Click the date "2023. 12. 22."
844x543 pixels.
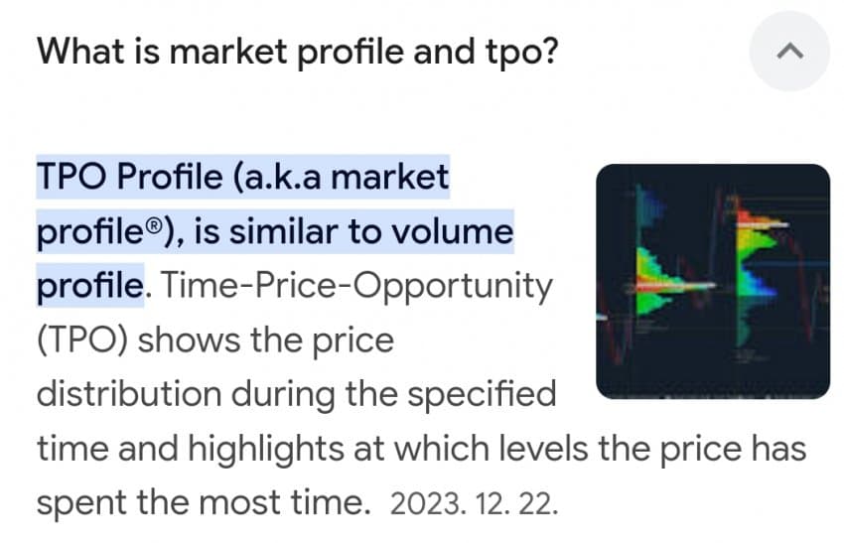(475, 504)
